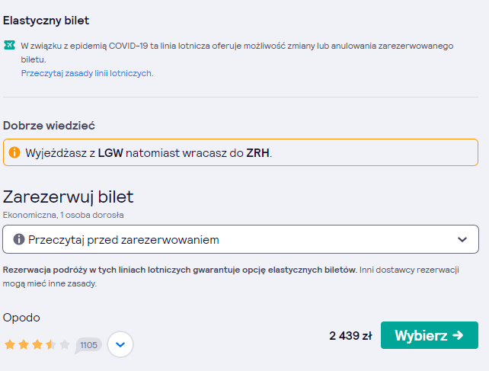Click the first gold rating star
489x371 pixels.
pos(10,344)
